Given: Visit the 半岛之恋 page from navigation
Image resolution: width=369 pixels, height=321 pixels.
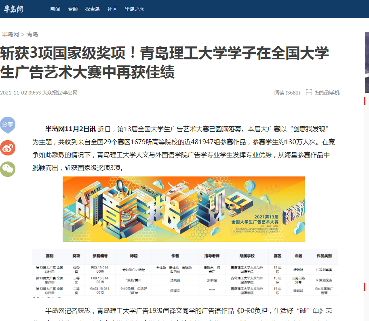Looking at the screenshot, I should [135, 9].
